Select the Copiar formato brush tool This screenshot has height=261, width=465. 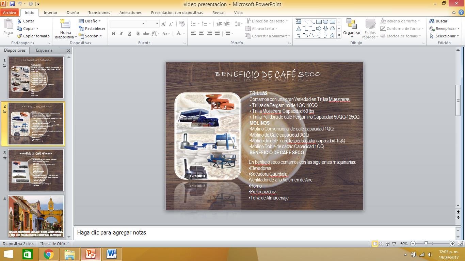(x=33, y=36)
